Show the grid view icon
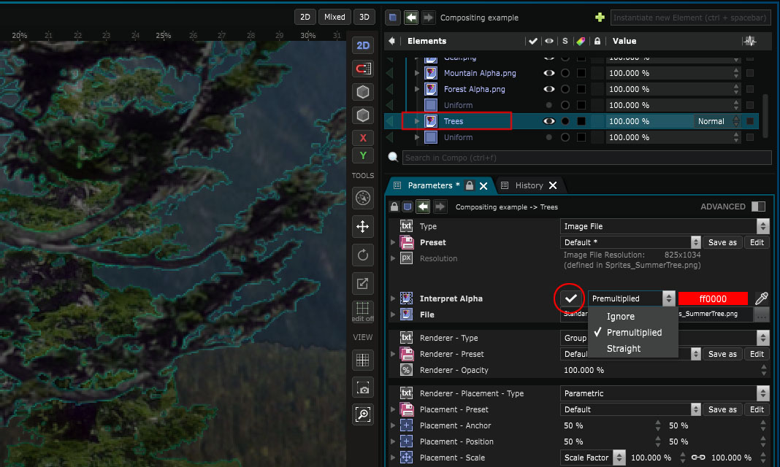Viewport: 780px width, 467px height. 363,360
